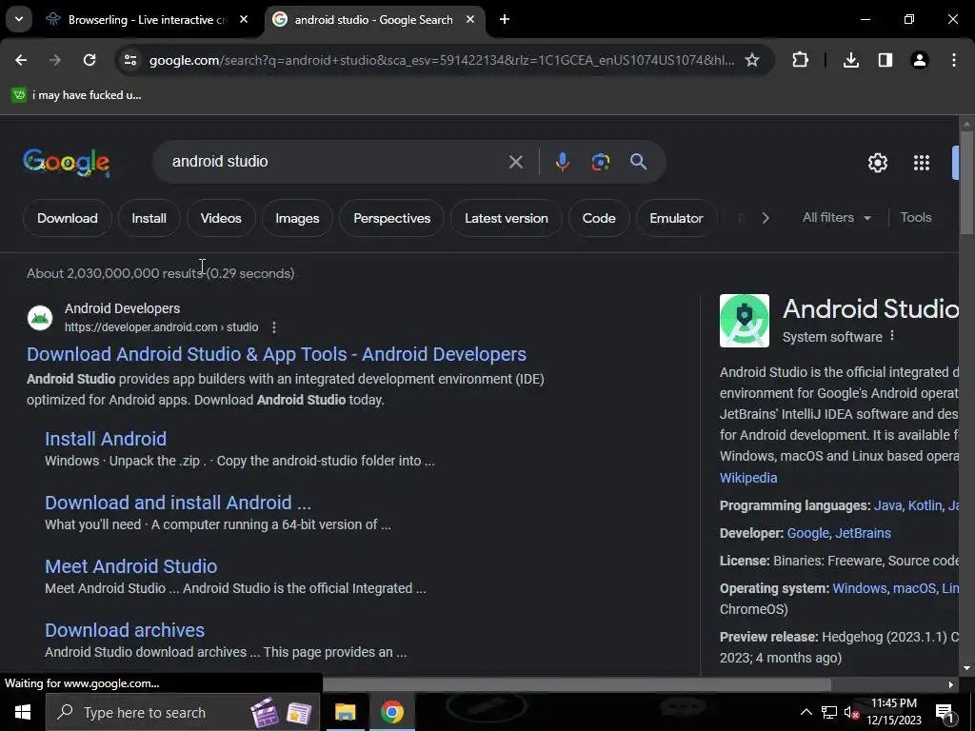The height and width of the screenshot is (731, 975).
Task: Open the Windows Start menu
Action: pyautogui.click(x=23, y=712)
